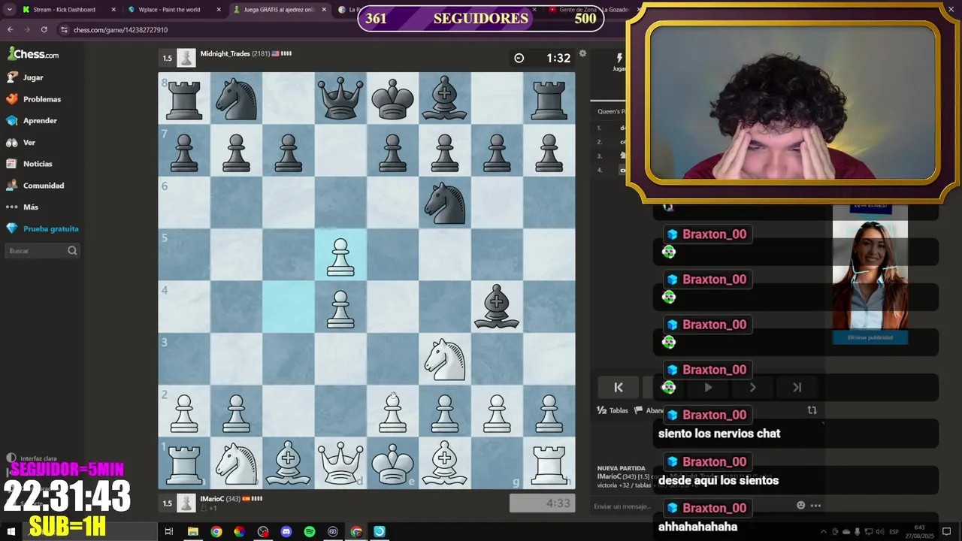Screen dimensions: 962x541
Task: Open IMarioC avatar thumbnail
Action: coord(186,503)
